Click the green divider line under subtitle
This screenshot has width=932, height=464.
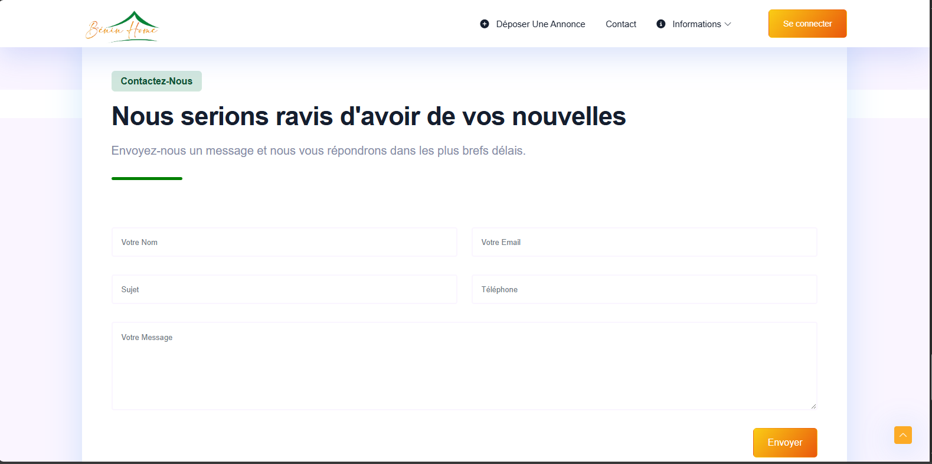[147, 178]
